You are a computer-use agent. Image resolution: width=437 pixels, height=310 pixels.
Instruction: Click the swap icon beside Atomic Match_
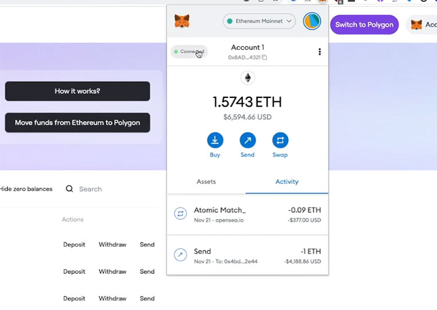click(x=180, y=214)
